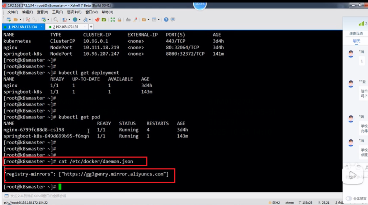Viewport: 368px width, 205px height.
Task: Click the port value 8080:32372/TCP
Action: coord(185,54)
